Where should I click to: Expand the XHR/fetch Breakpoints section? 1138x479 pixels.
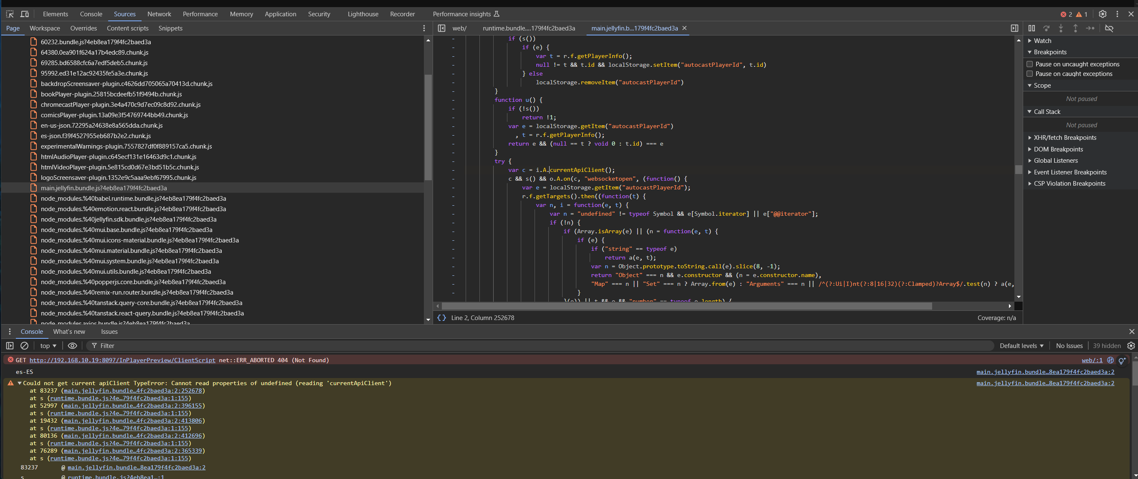tap(1064, 138)
